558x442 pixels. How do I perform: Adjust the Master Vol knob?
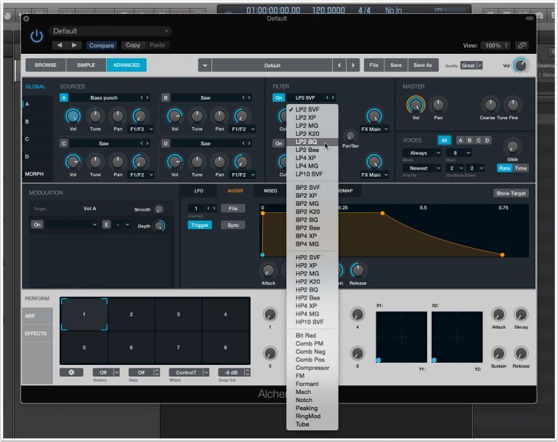[416, 105]
